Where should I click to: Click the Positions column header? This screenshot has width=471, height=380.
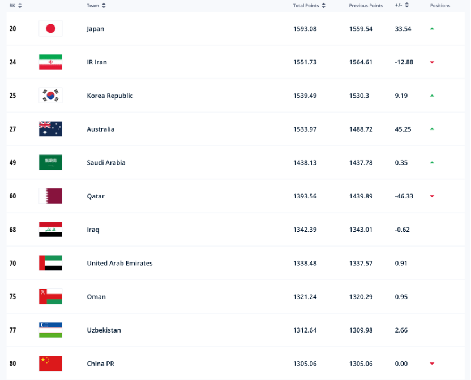coord(440,6)
